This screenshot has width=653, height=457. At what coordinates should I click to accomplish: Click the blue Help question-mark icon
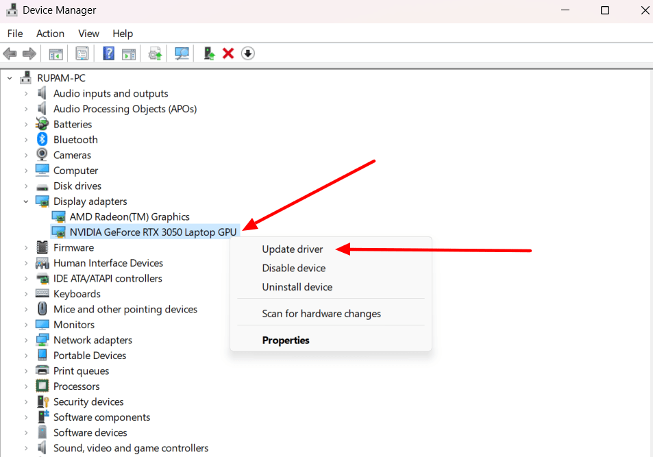click(109, 53)
